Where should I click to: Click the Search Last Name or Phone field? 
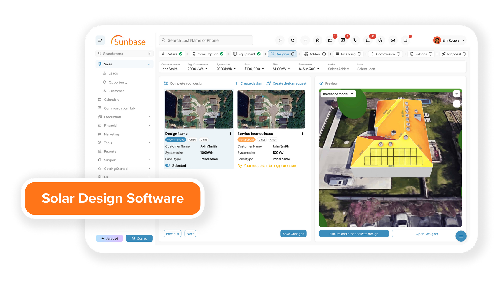click(x=206, y=40)
